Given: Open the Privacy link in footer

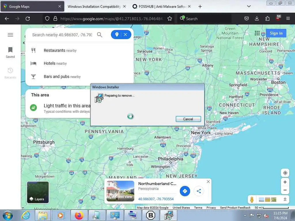Looking at the screenshot, I should point(211,208).
